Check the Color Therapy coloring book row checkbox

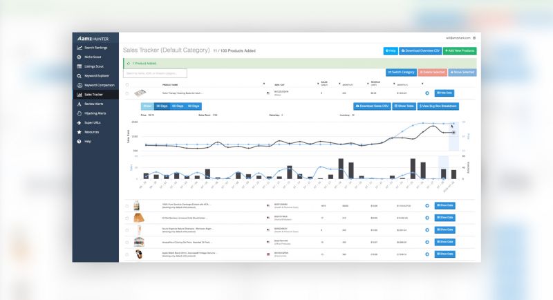[x=126, y=93]
